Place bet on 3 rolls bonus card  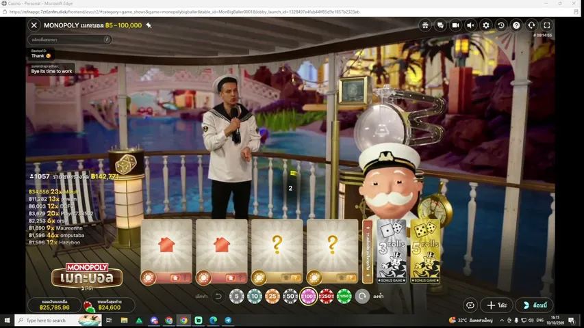392,251
